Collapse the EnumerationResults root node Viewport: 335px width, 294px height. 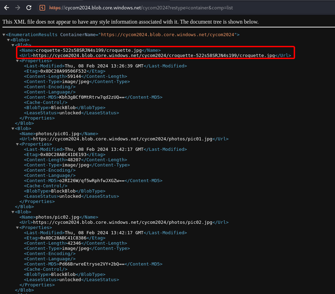4,35
